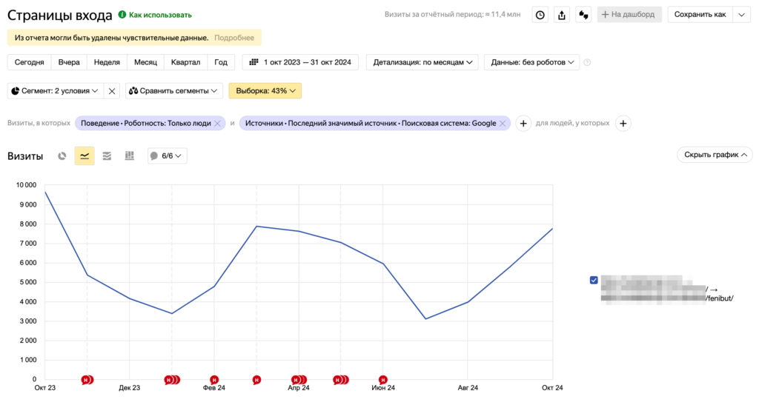The width and height of the screenshot is (759, 405).
Task: Expand the 'Данные: без роботов' dropdown
Action: coord(531,63)
